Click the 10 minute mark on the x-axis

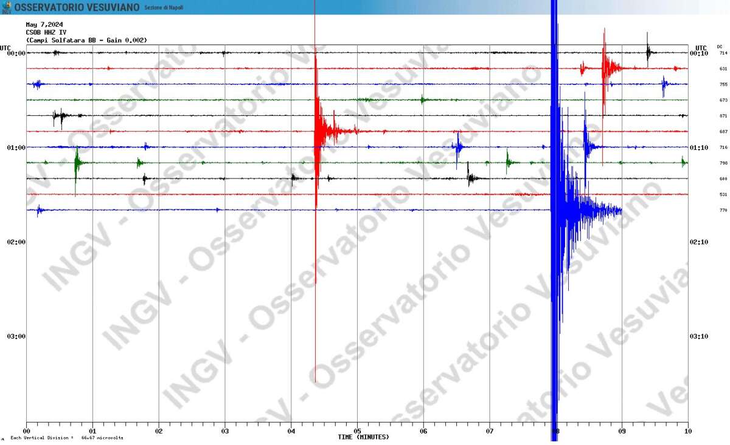pyautogui.click(x=687, y=432)
